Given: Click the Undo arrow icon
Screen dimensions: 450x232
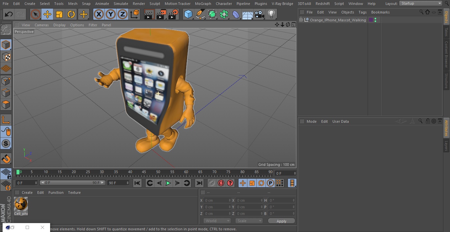Looking at the screenshot, I should tap(9, 14).
